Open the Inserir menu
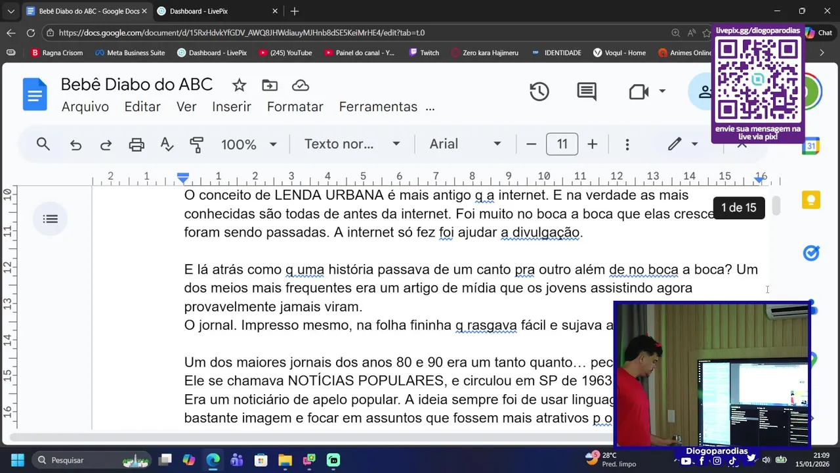This screenshot has height=473, width=840. (x=232, y=106)
